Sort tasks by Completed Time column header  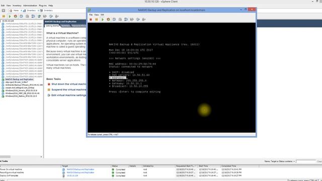click(239, 166)
